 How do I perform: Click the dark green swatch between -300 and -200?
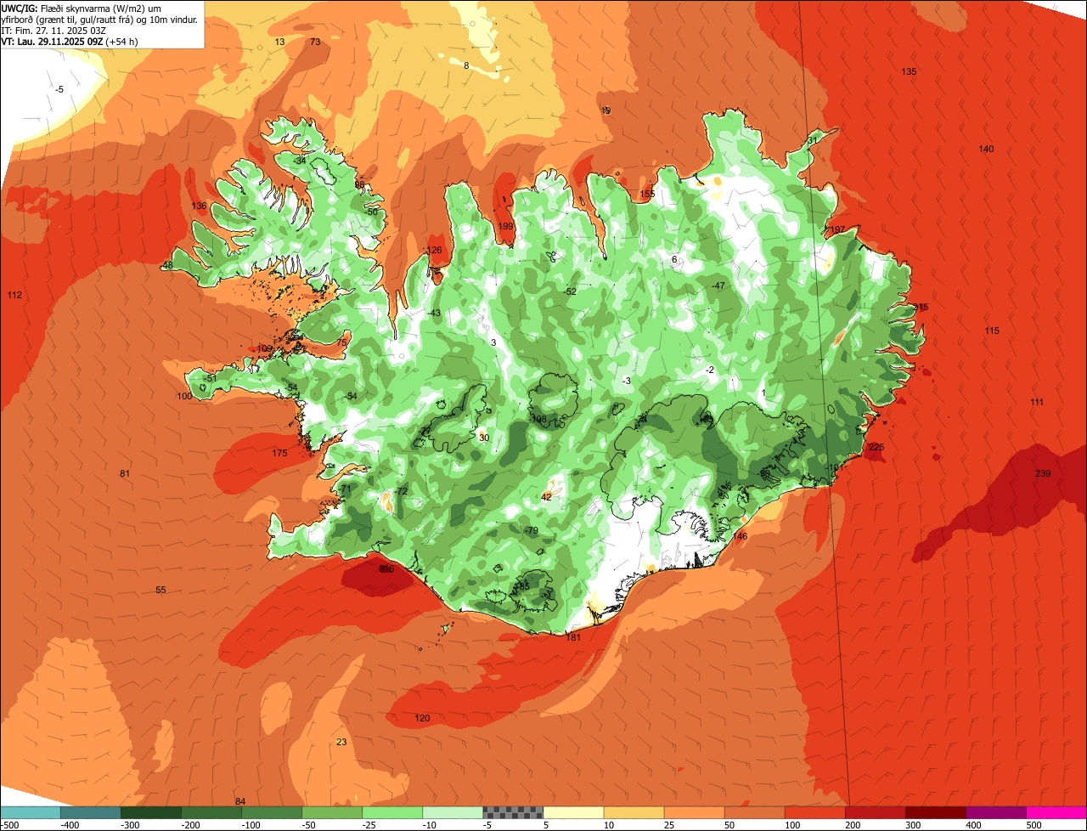click(211, 812)
